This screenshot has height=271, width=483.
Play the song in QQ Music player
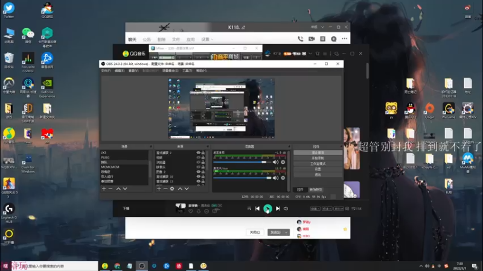click(x=267, y=208)
